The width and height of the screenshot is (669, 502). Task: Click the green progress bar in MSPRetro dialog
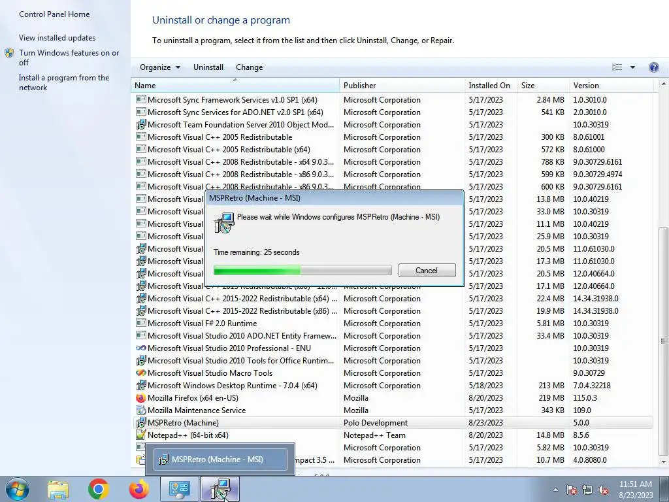(302, 270)
